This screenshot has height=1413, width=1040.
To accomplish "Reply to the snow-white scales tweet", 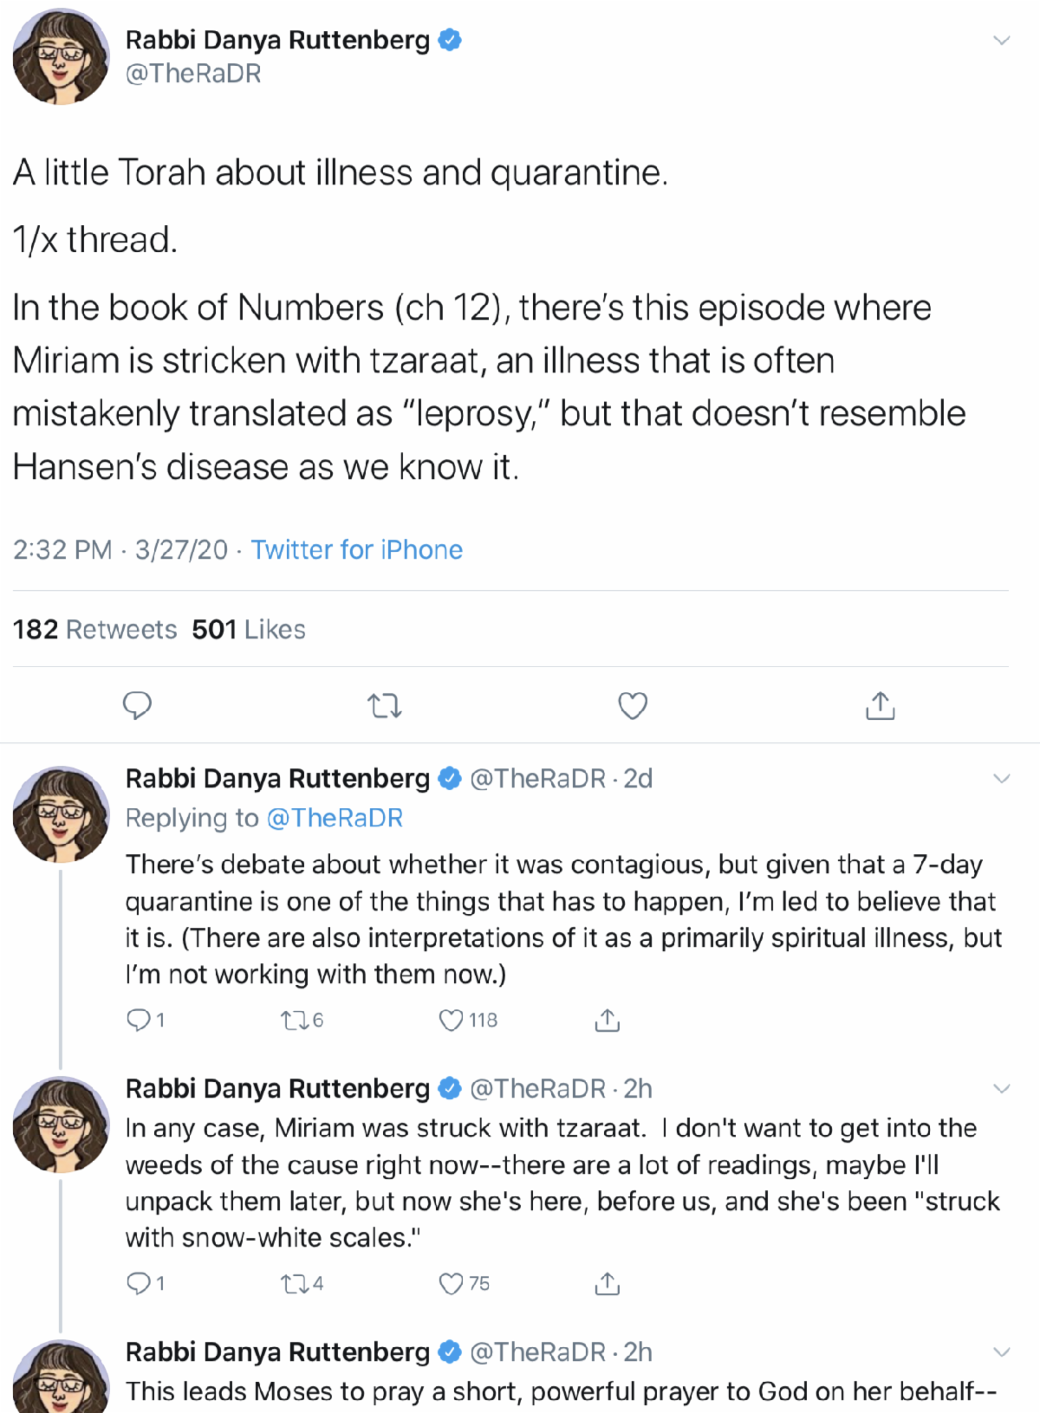I will 139,1283.
